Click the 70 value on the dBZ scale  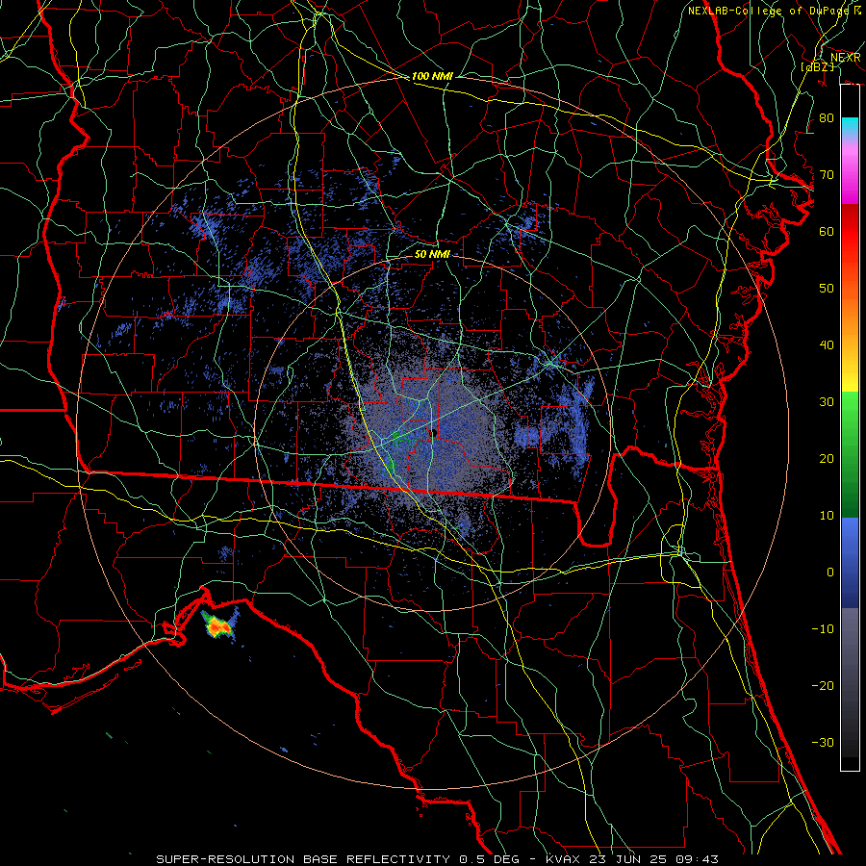coord(827,175)
